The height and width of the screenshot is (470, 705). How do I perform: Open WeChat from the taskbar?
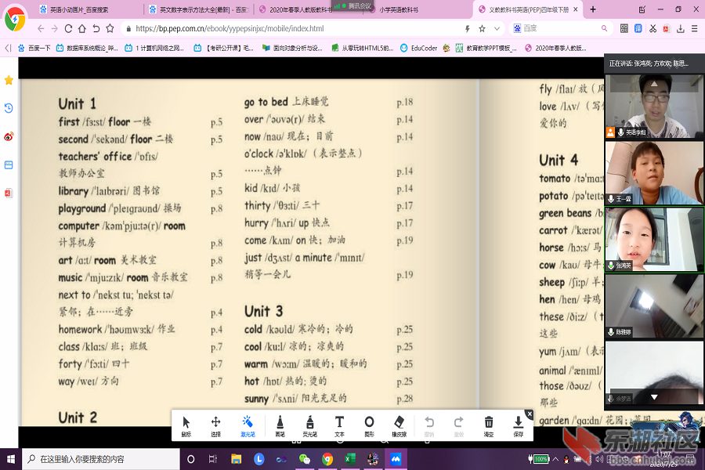tap(305, 459)
